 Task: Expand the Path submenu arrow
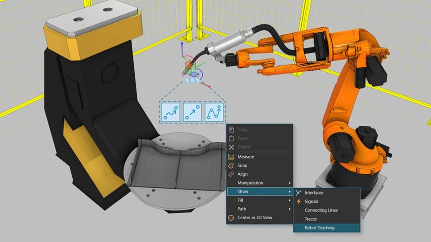click(x=289, y=209)
